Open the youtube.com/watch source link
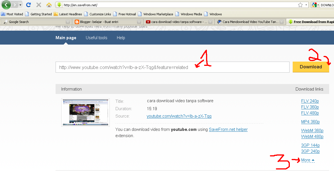Image resolution: width=334 pixels, height=176 pixels. pyautogui.click(x=179, y=116)
